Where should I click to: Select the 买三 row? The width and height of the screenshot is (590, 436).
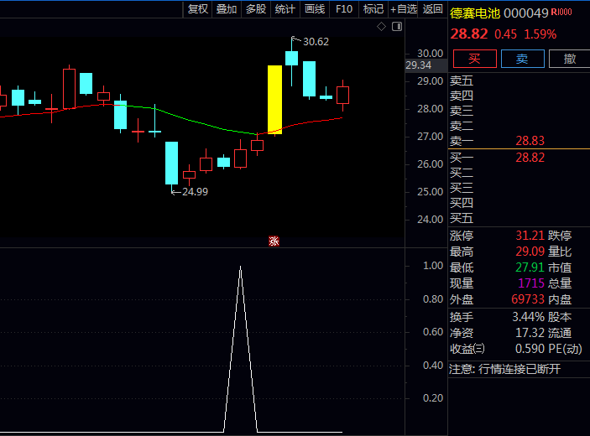[x=519, y=188]
